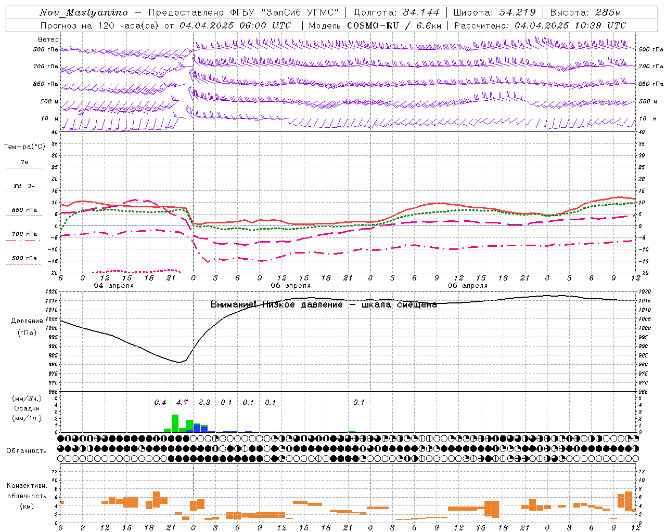666x532 pixels.
Task: Select the model label COSMO-RU / 6.6км
Action: pyautogui.click(x=394, y=25)
